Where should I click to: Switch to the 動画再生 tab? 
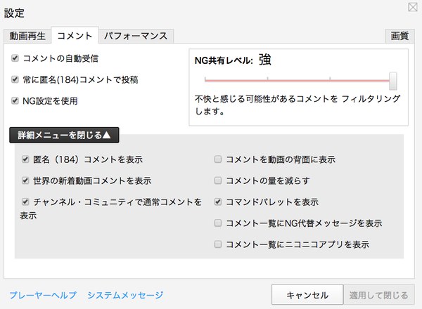point(27,36)
